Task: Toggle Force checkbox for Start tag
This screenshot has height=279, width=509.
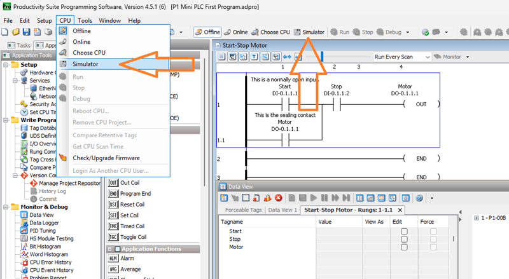Action: [433, 231]
